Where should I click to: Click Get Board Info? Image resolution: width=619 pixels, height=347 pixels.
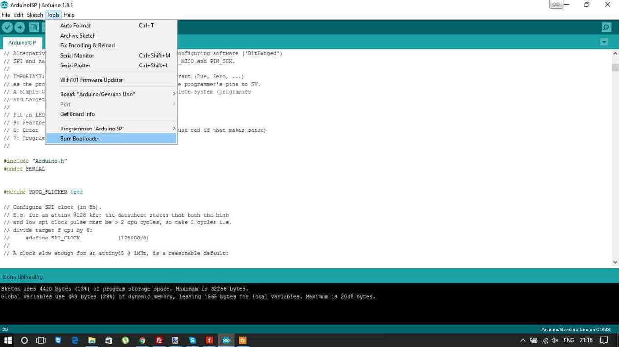(x=111, y=114)
